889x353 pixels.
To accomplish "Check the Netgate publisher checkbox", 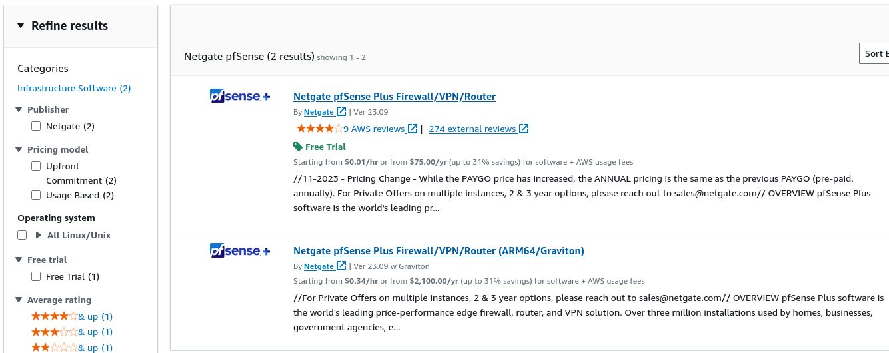I will pos(36,126).
